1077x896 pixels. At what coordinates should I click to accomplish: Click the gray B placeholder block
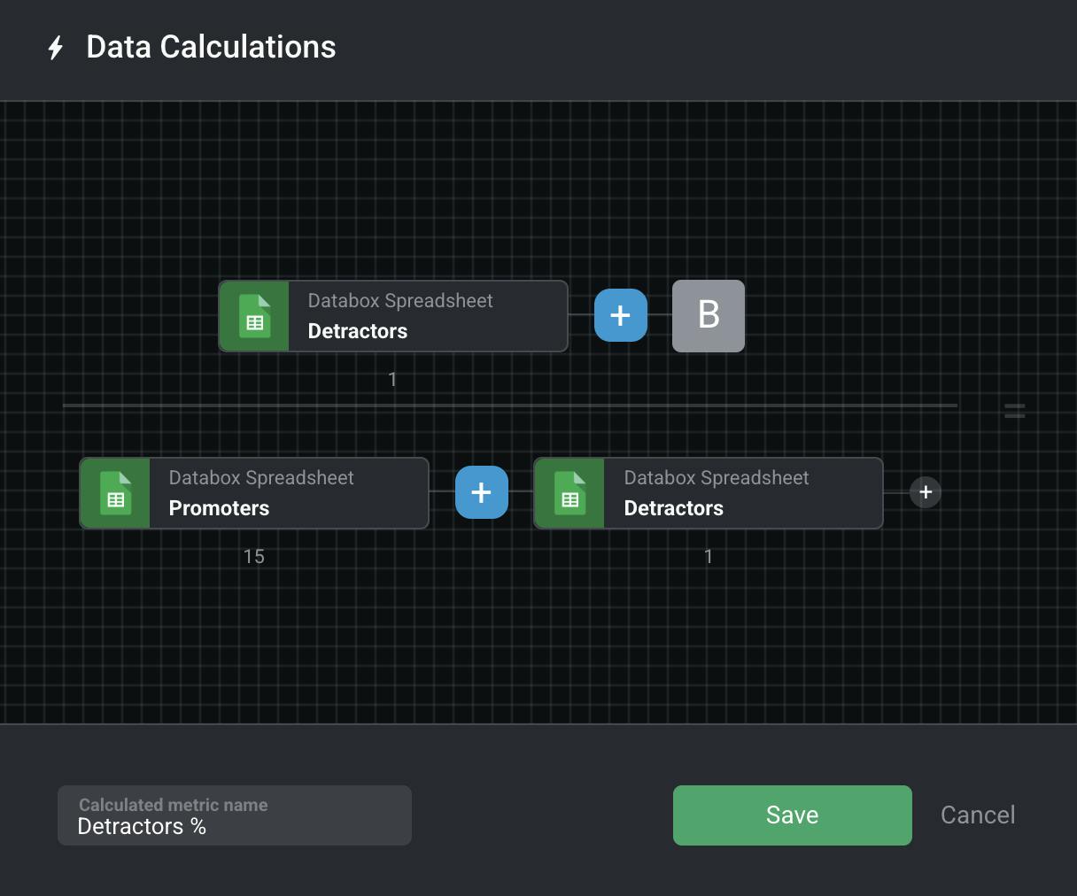tap(709, 316)
